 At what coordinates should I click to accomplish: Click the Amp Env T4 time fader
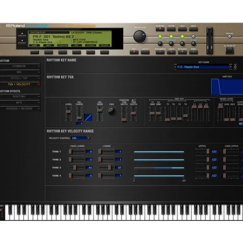click(x=186, y=116)
